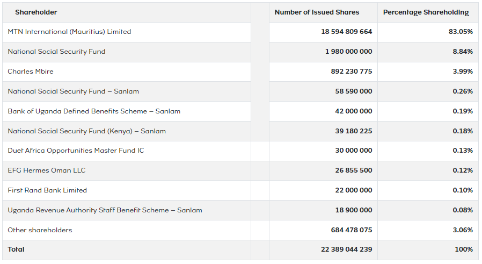Select Duet Africa Opportunities Master Fund IC
Viewport: 482px width, 264px height.
pyautogui.click(x=76, y=151)
